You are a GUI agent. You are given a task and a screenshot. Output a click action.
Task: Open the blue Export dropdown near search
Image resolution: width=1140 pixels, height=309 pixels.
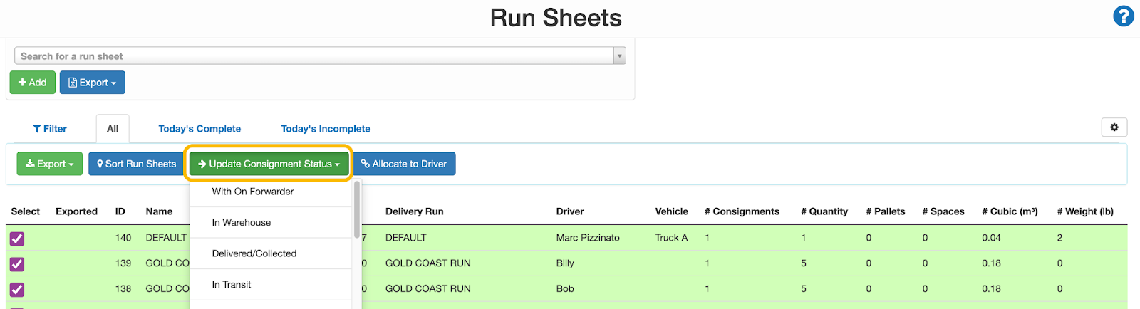[x=92, y=83]
